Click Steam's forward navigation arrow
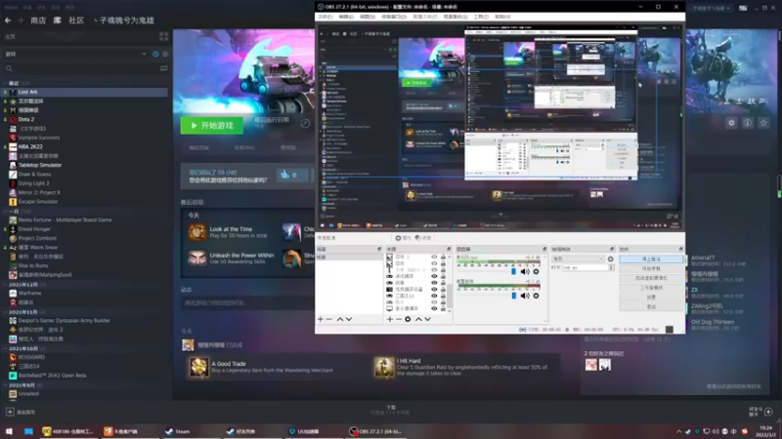Image resolution: width=782 pixels, height=439 pixels. [x=21, y=20]
